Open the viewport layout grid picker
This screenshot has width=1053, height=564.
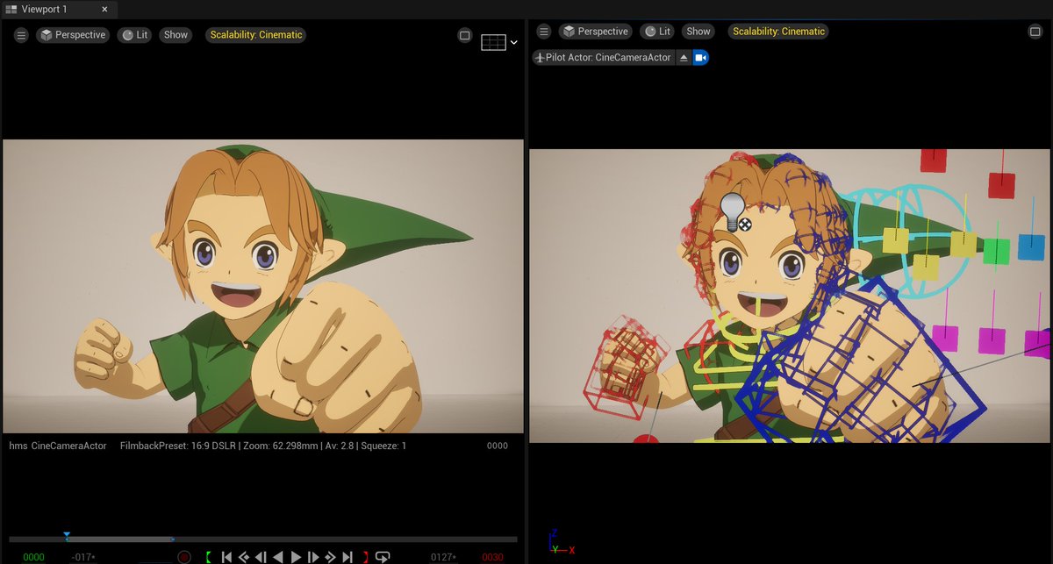493,42
